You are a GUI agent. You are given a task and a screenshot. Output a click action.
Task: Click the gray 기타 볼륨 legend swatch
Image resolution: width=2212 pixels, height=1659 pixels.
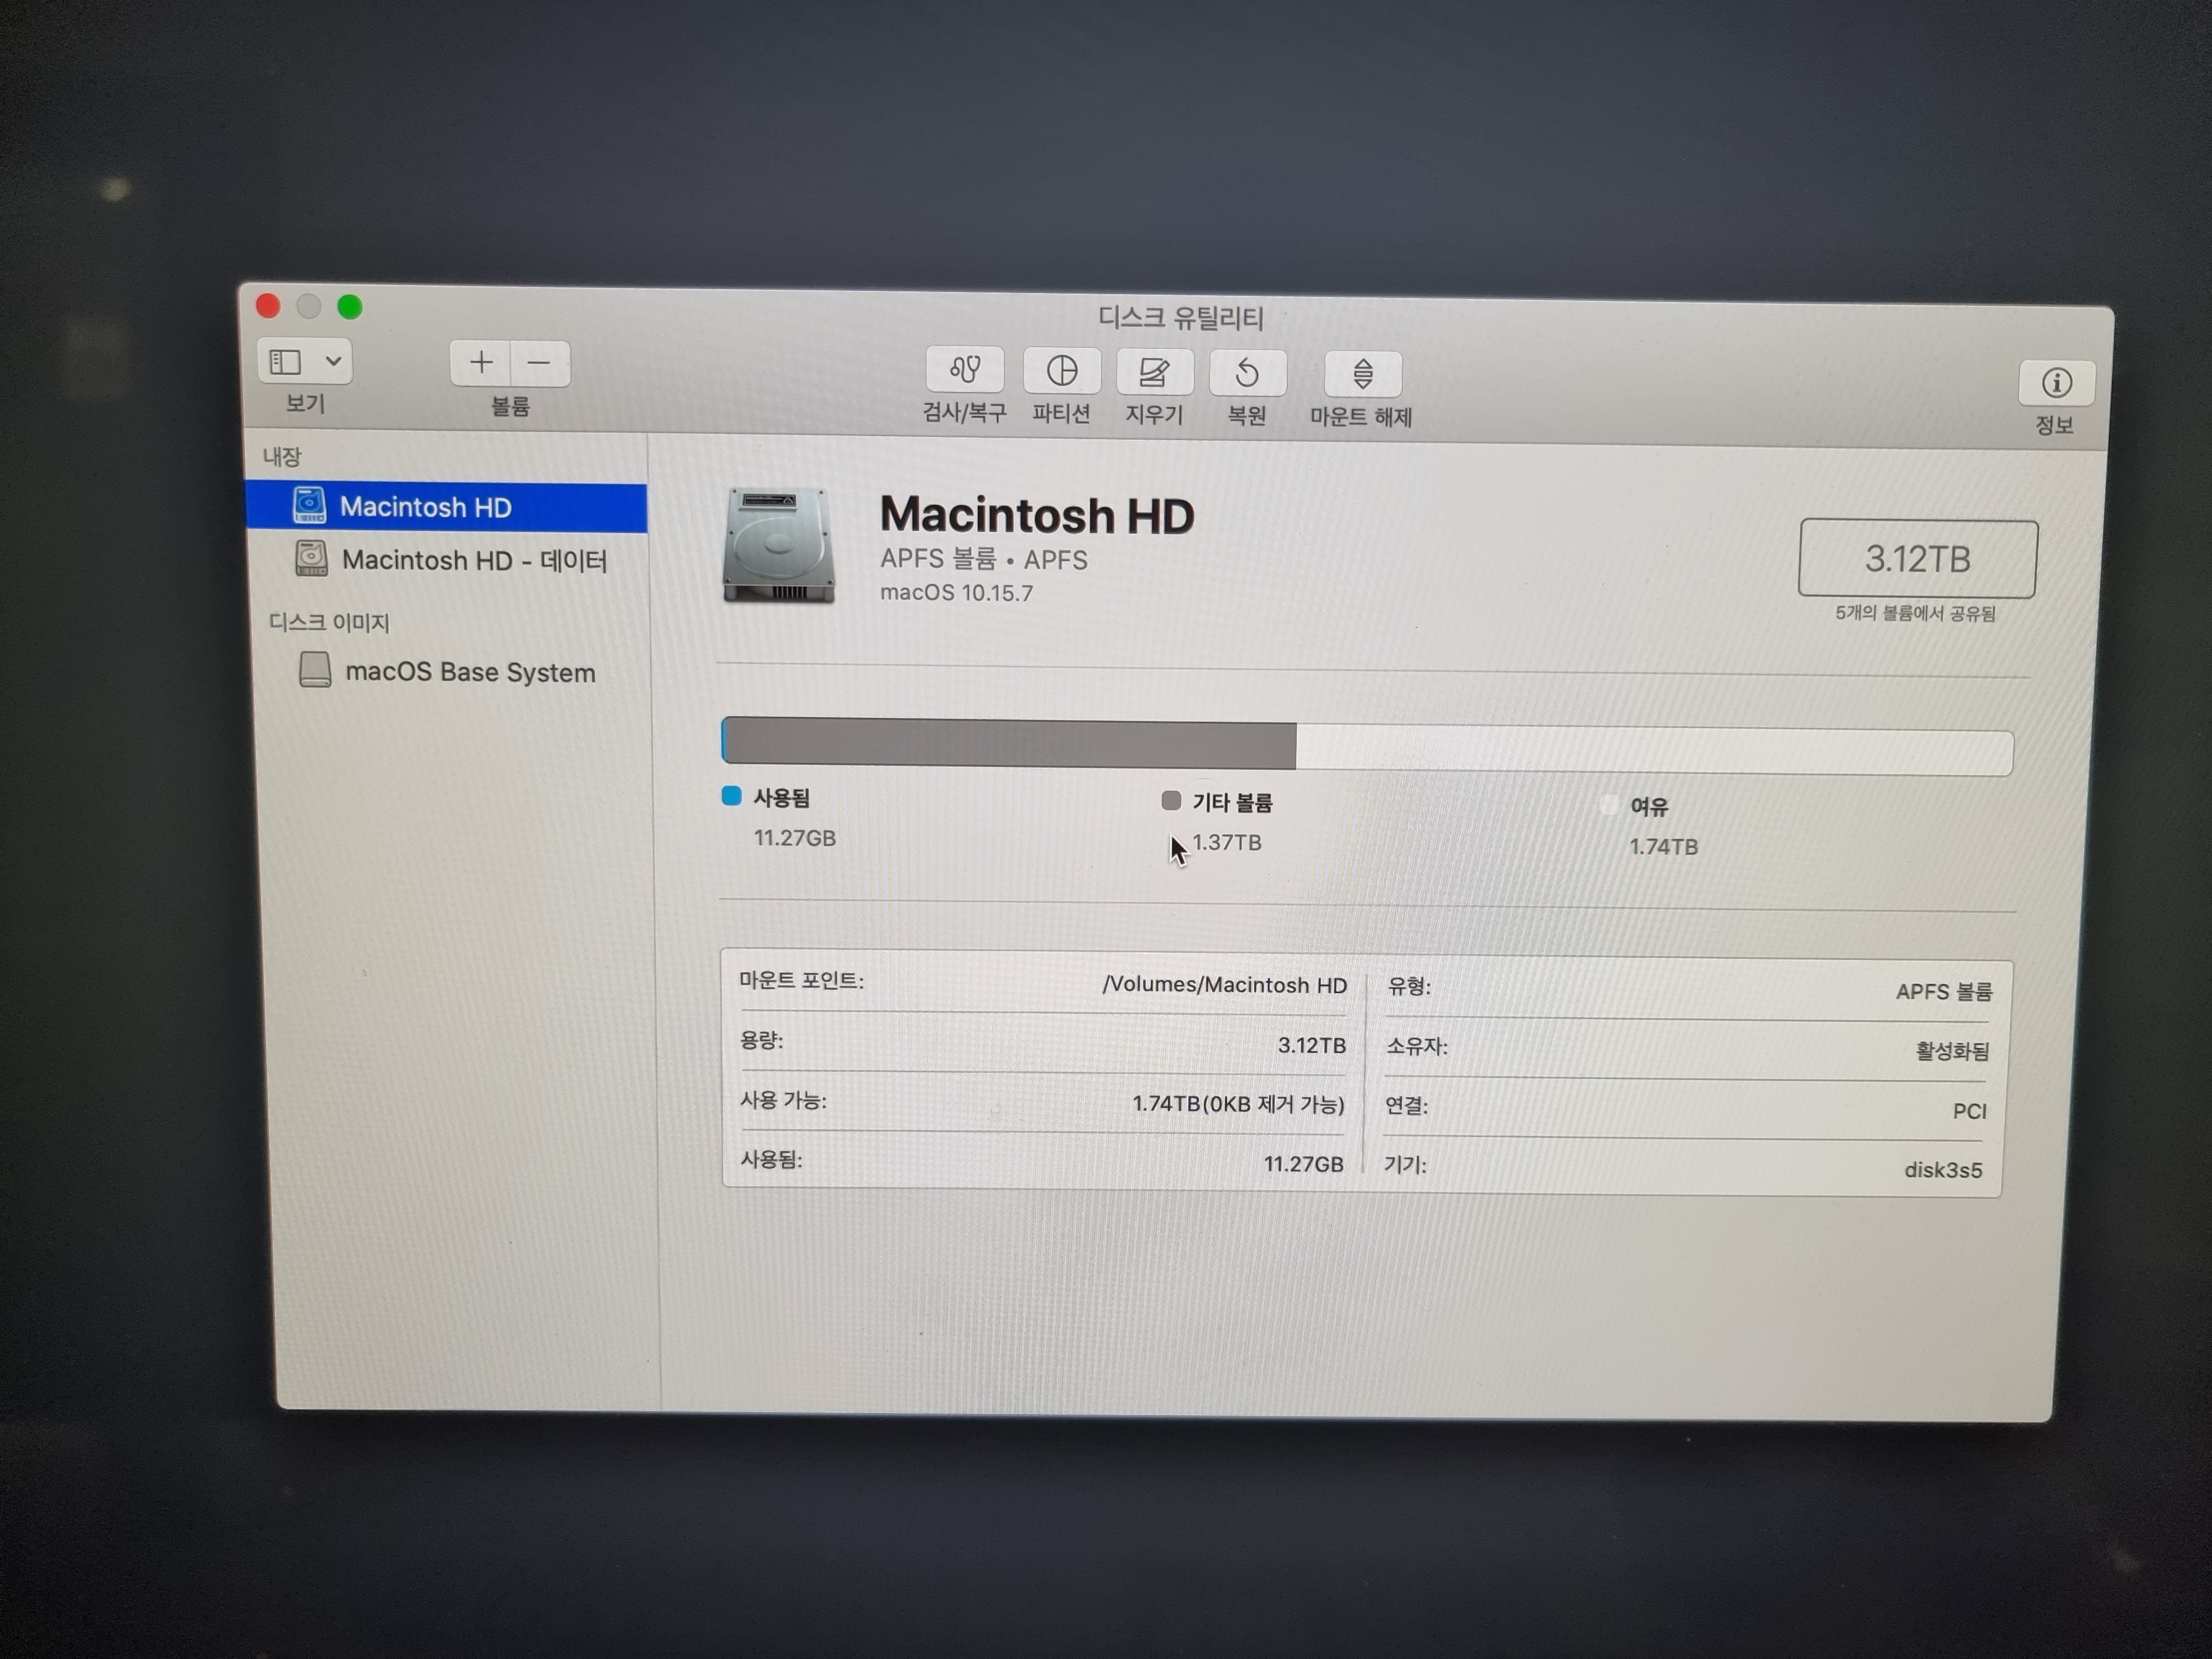pos(1170,800)
